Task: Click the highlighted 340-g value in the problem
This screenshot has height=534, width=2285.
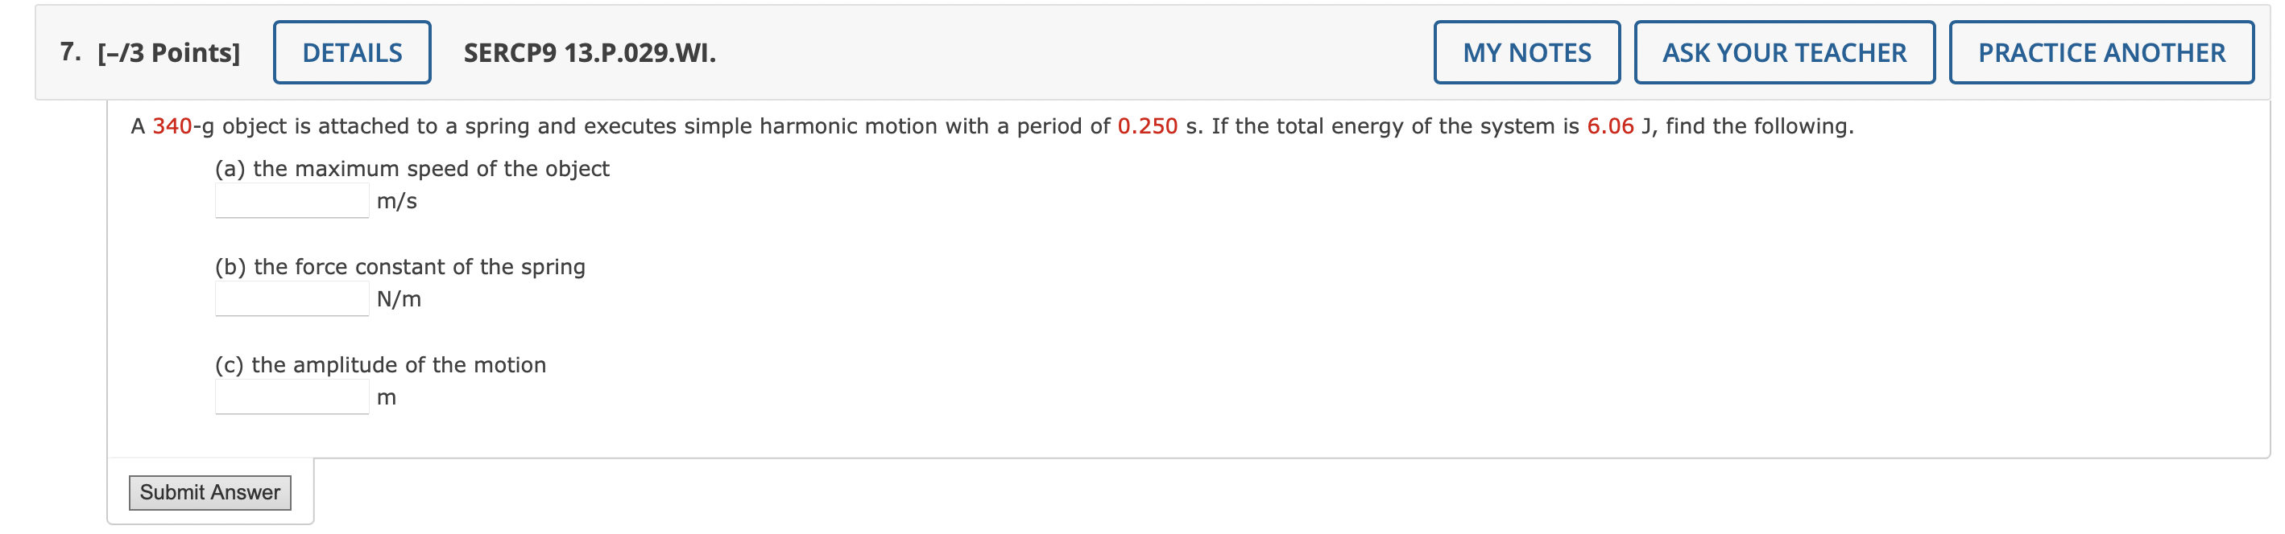Action: tap(172, 125)
